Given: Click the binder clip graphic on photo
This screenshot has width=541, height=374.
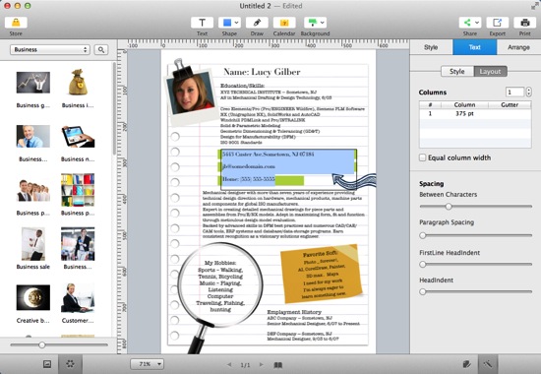Looking at the screenshot, I should pyautogui.click(x=182, y=70).
